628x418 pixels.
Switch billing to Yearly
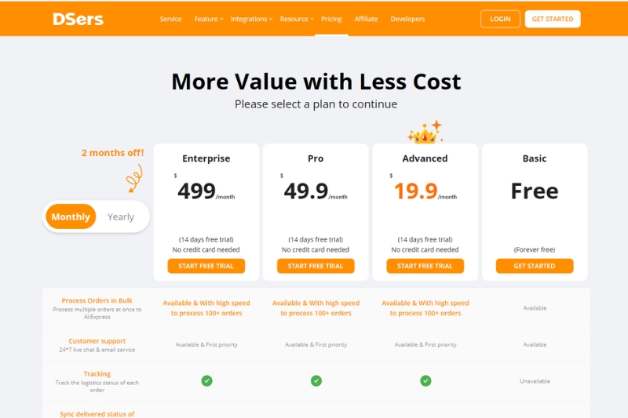121,216
